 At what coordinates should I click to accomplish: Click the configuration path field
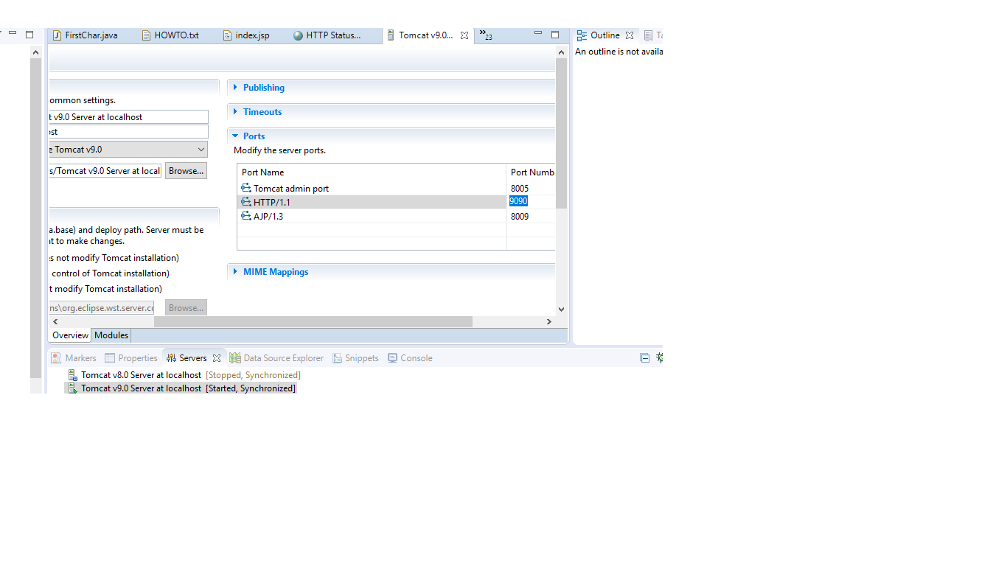coord(105,171)
